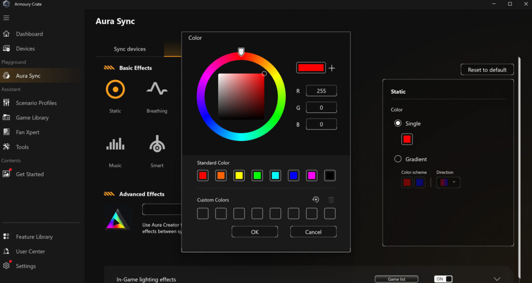
Task: Click the Tools wrench icon
Action: (6, 147)
